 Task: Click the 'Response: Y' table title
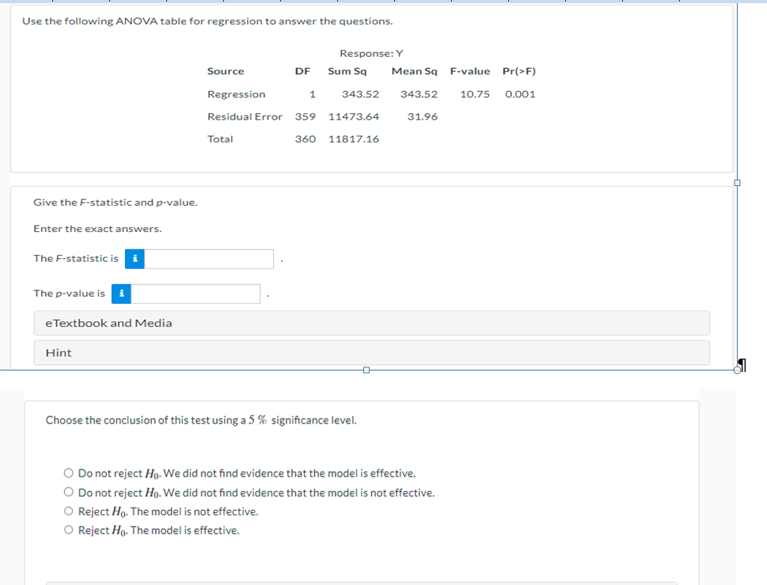371,53
